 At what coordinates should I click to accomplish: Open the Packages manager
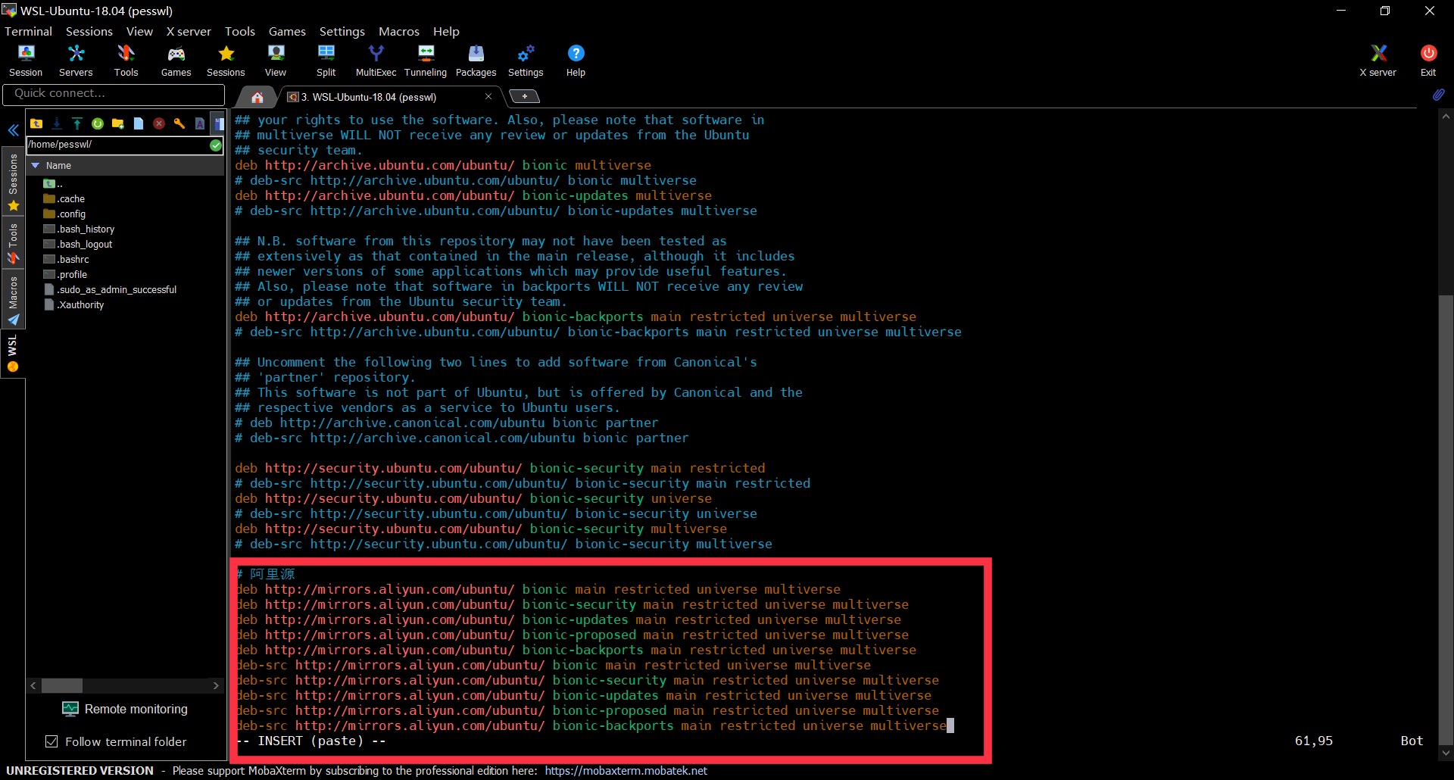476,59
